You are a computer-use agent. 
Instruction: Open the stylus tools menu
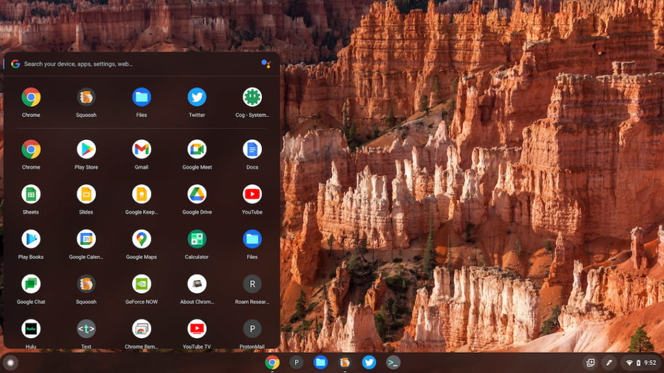609,363
